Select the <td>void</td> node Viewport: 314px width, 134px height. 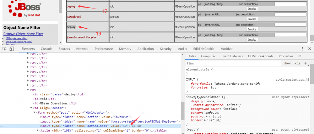[x=45, y=99]
